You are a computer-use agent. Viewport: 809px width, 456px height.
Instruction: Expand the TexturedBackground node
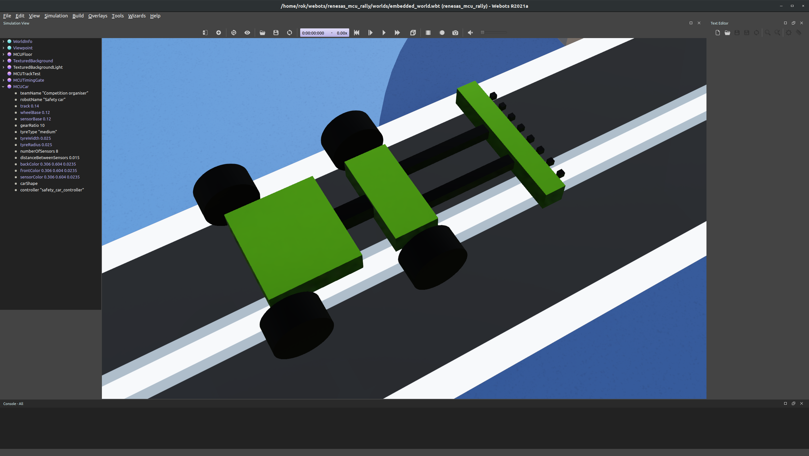pos(3,61)
